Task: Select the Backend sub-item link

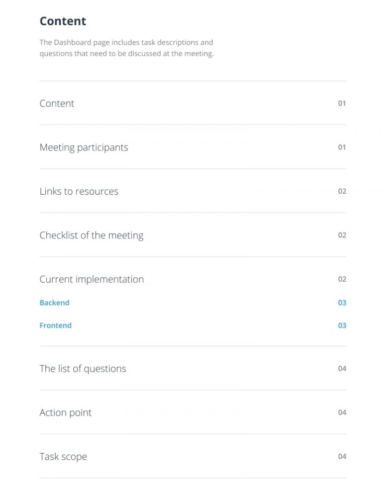Action: (x=54, y=303)
